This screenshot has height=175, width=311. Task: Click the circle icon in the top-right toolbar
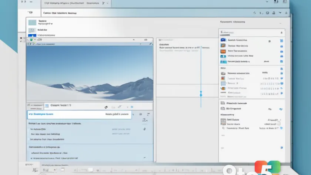267,13
